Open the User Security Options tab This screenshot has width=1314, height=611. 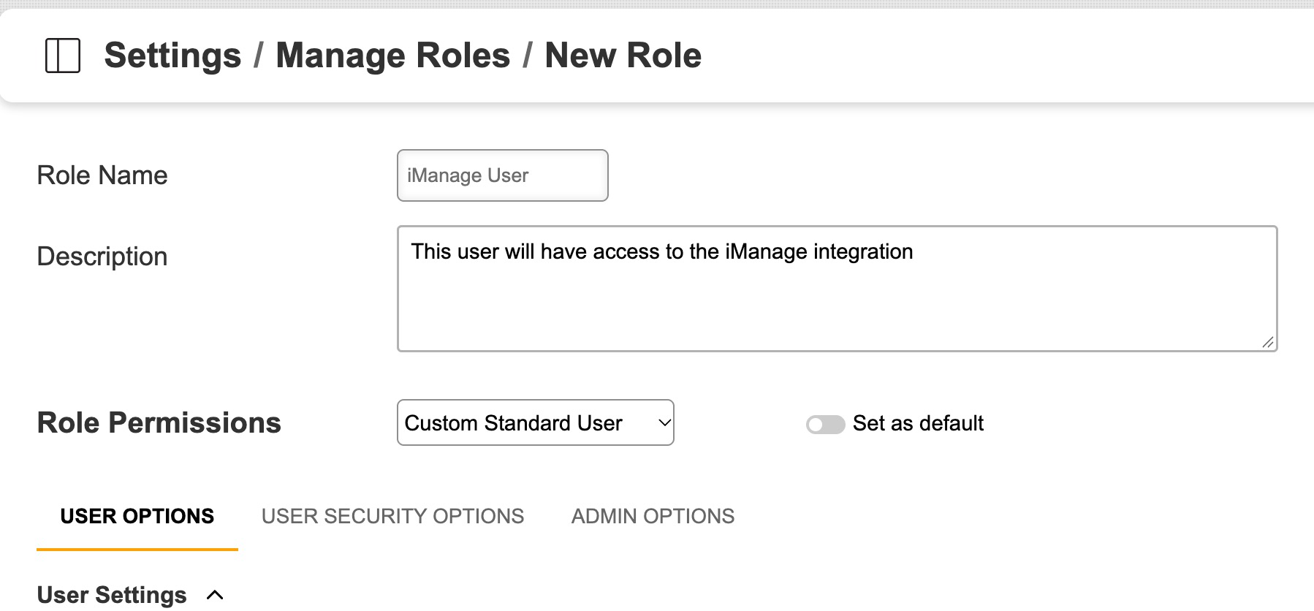[392, 516]
